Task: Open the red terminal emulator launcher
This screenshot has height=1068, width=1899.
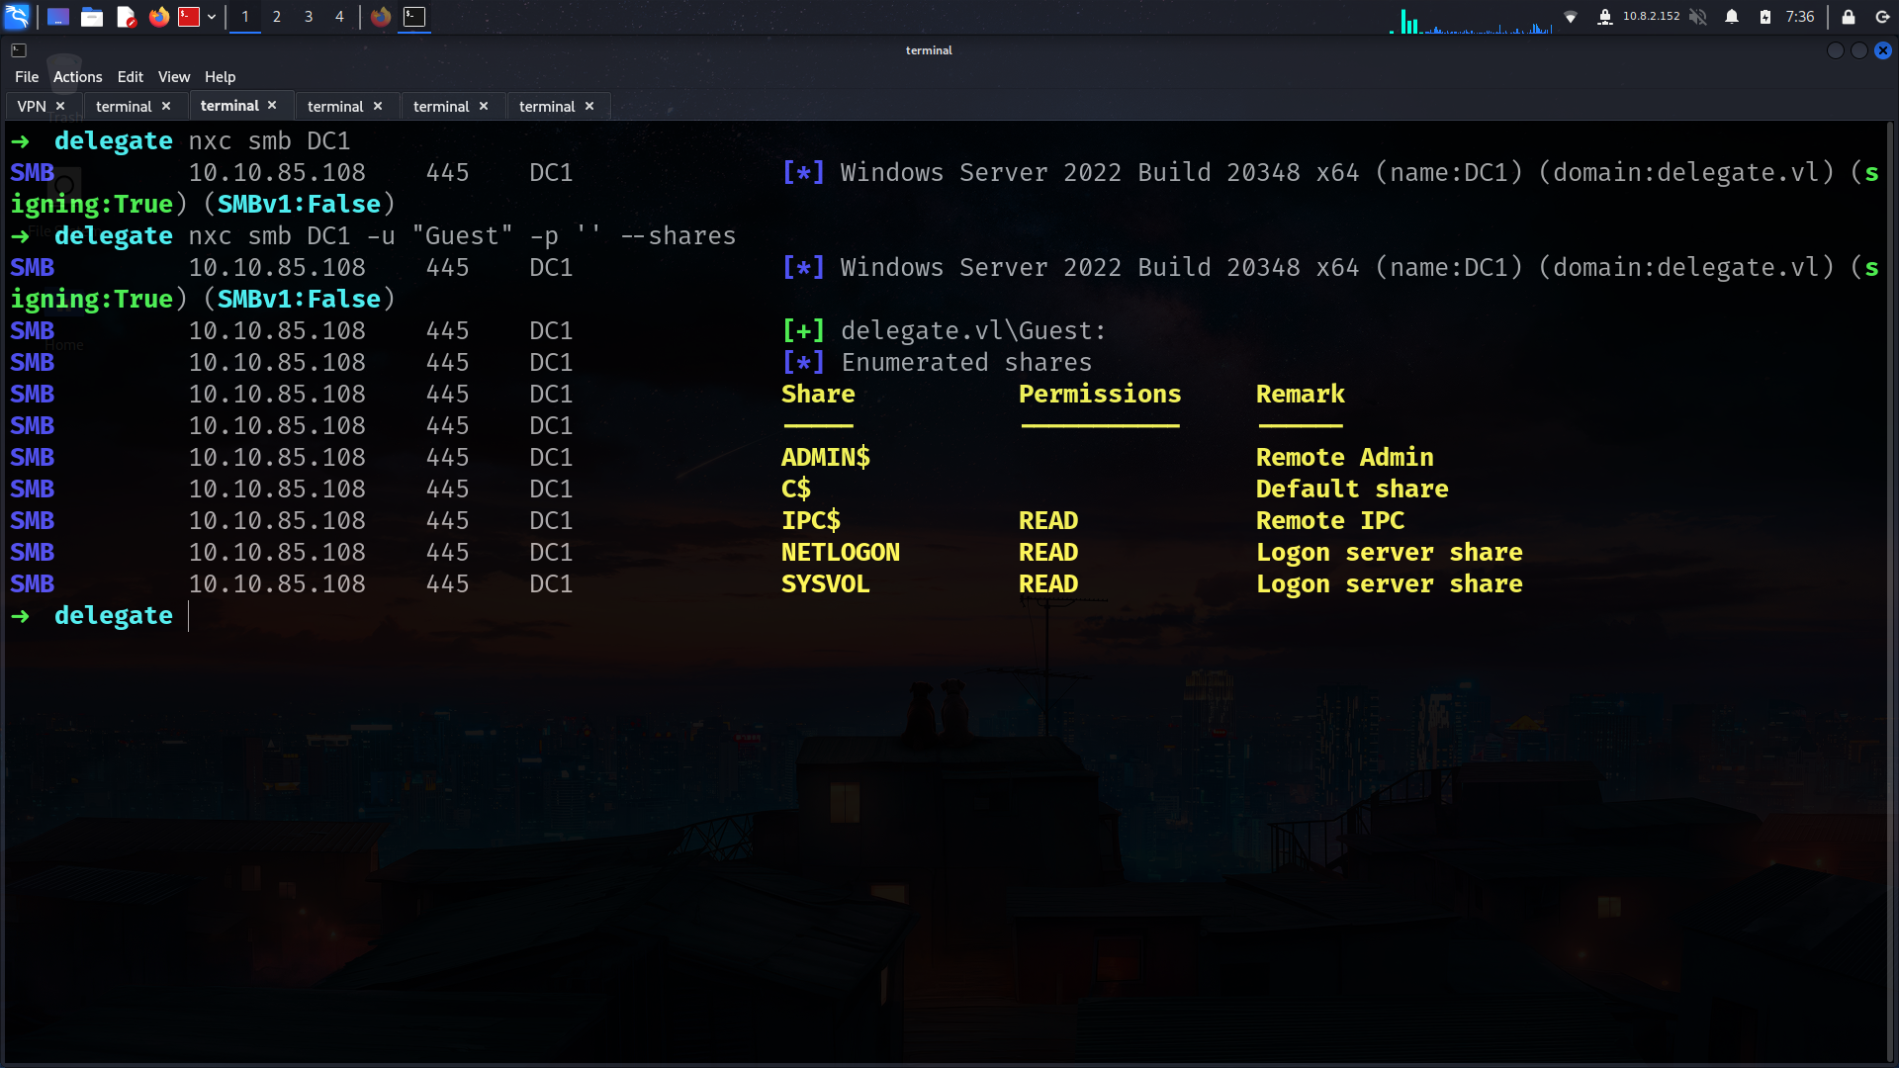Action: (x=189, y=17)
